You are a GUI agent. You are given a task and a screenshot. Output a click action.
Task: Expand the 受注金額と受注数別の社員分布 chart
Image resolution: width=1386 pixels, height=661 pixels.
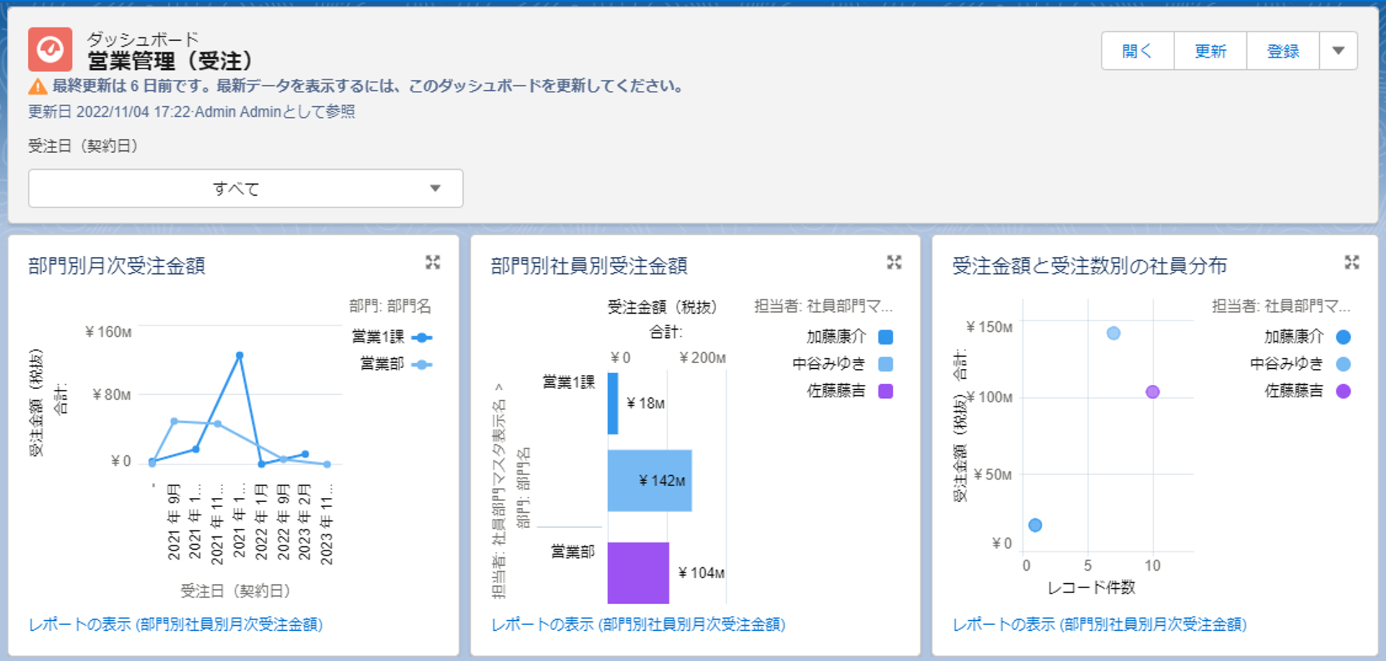point(1351,263)
